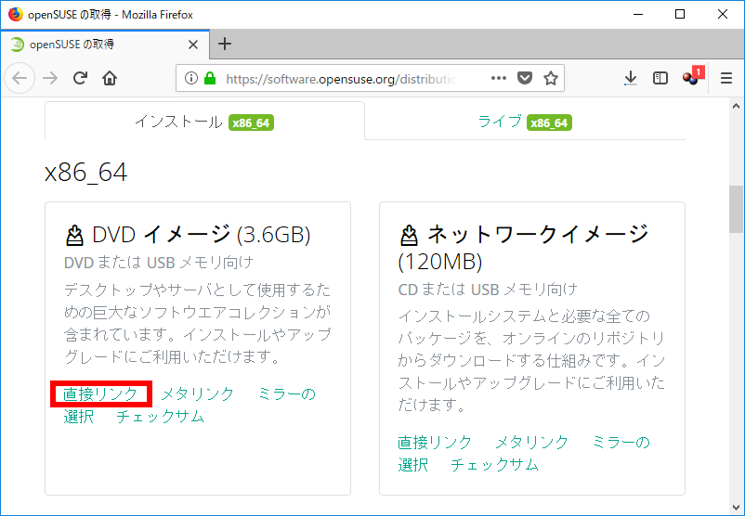Viewport: 745px width, 516px height.
Task: Maximize the Firefox window
Action: (680, 14)
